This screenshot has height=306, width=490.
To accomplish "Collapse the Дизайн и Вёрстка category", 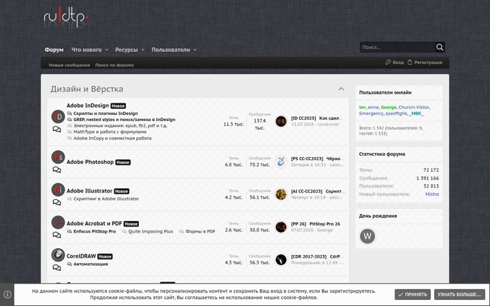I will (341, 89).
